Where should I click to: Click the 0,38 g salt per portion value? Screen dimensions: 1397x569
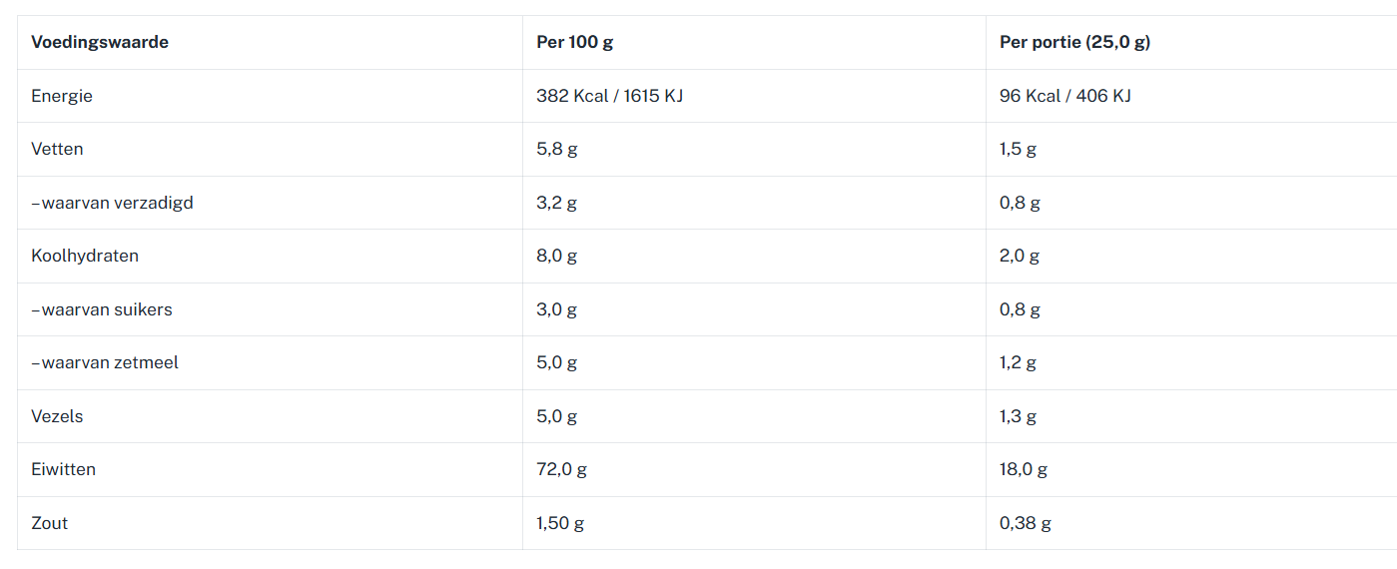point(1025,523)
